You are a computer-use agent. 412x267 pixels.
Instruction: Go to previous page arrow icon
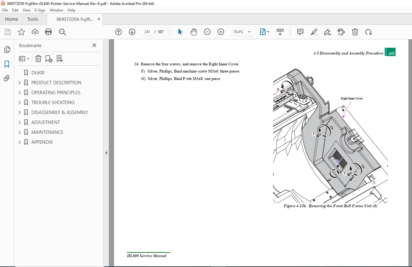[119, 32]
